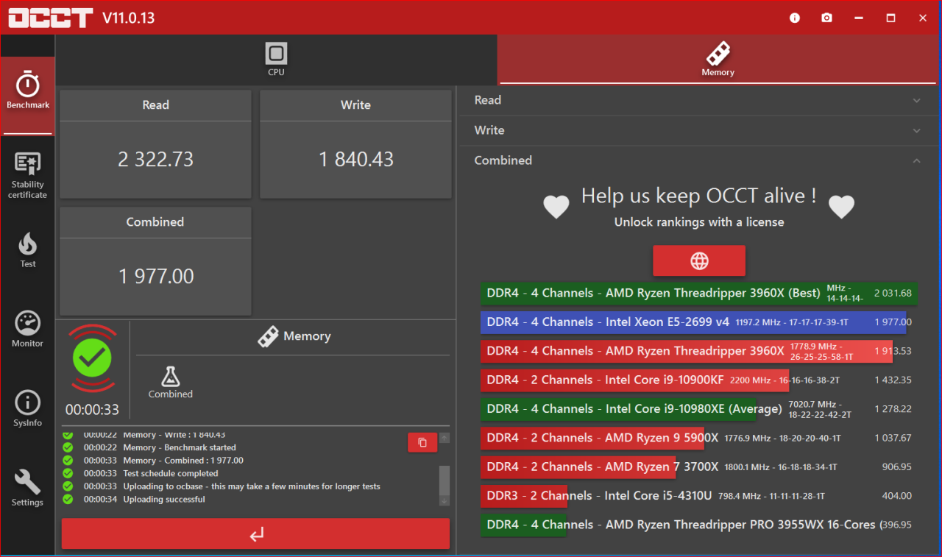Open the Test section flame icon

point(28,250)
